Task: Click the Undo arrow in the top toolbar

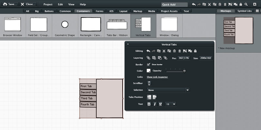Action: [194, 5]
